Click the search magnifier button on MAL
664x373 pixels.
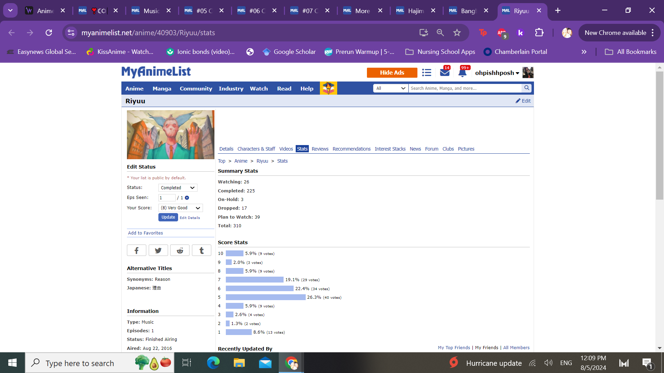click(527, 88)
